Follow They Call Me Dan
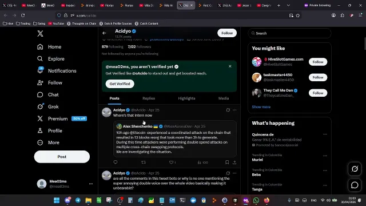The image size is (366, 206). point(318,93)
